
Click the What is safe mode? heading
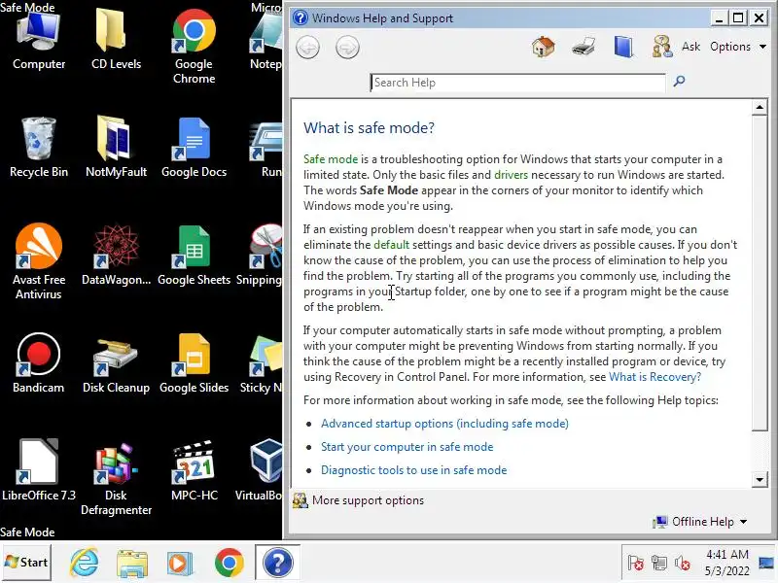(x=369, y=128)
